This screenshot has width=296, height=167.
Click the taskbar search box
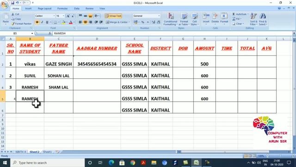point(47,163)
